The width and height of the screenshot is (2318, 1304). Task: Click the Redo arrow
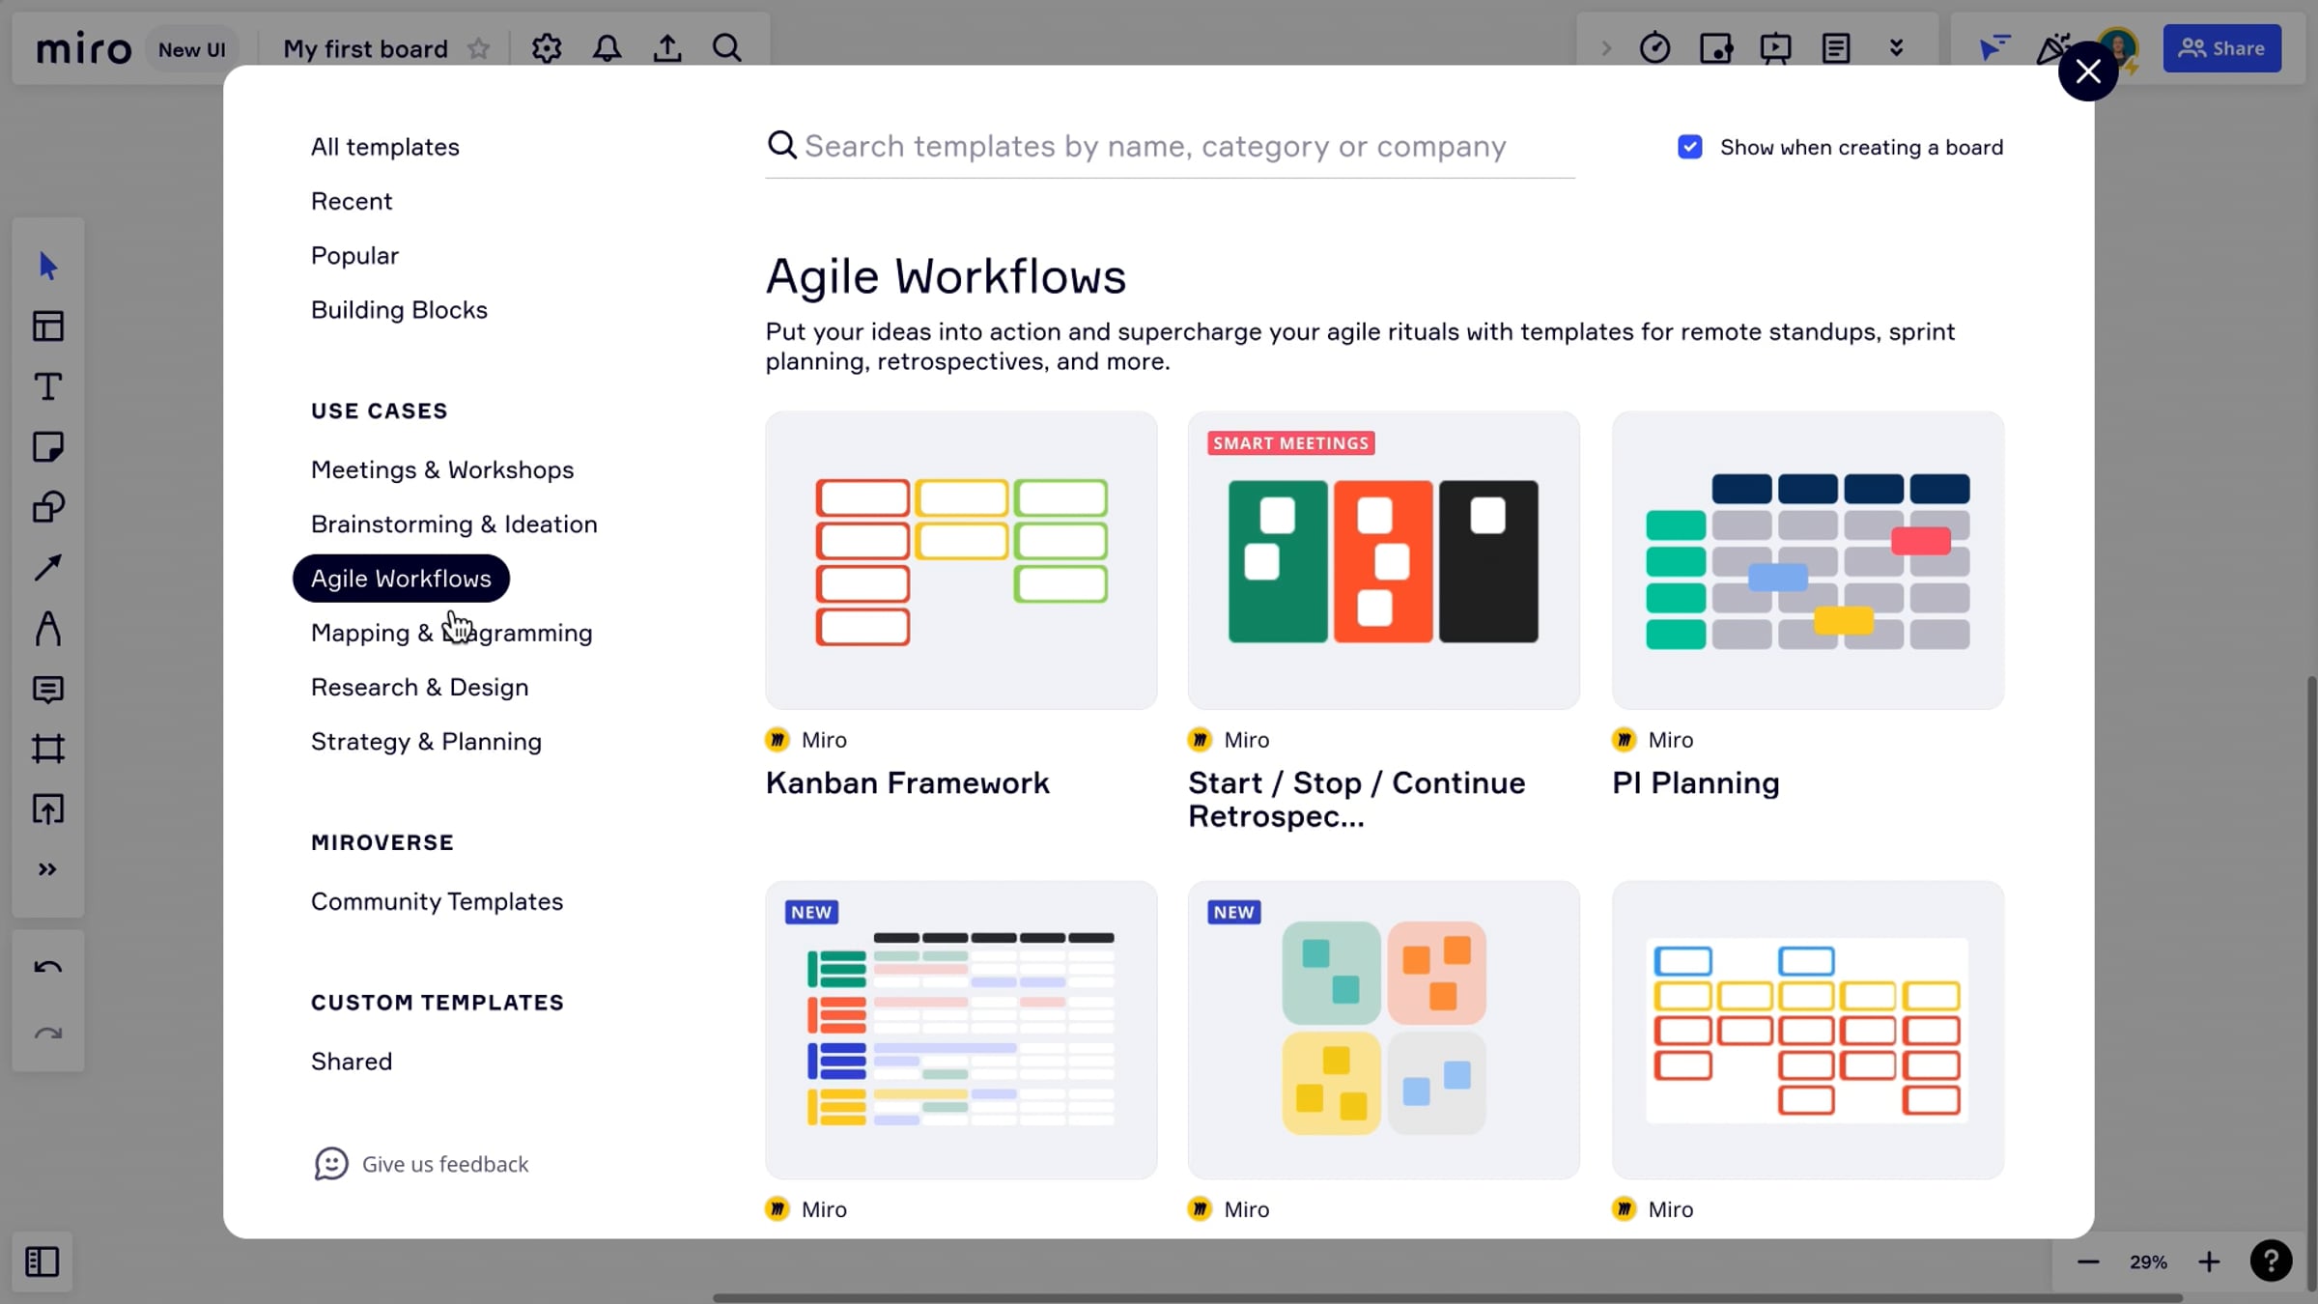tap(47, 1035)
